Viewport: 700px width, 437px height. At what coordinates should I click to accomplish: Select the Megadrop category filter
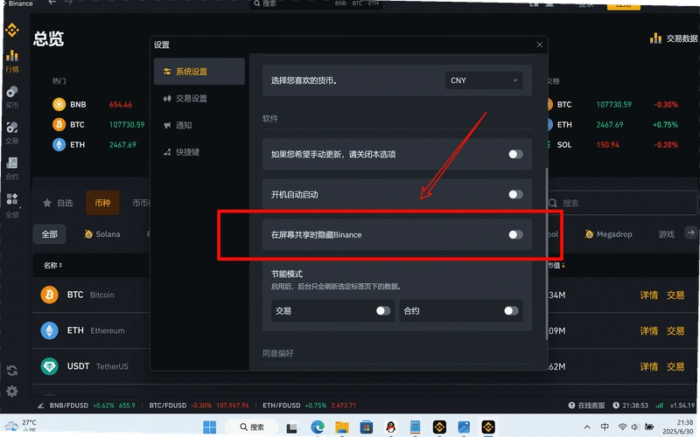[609, 234]
